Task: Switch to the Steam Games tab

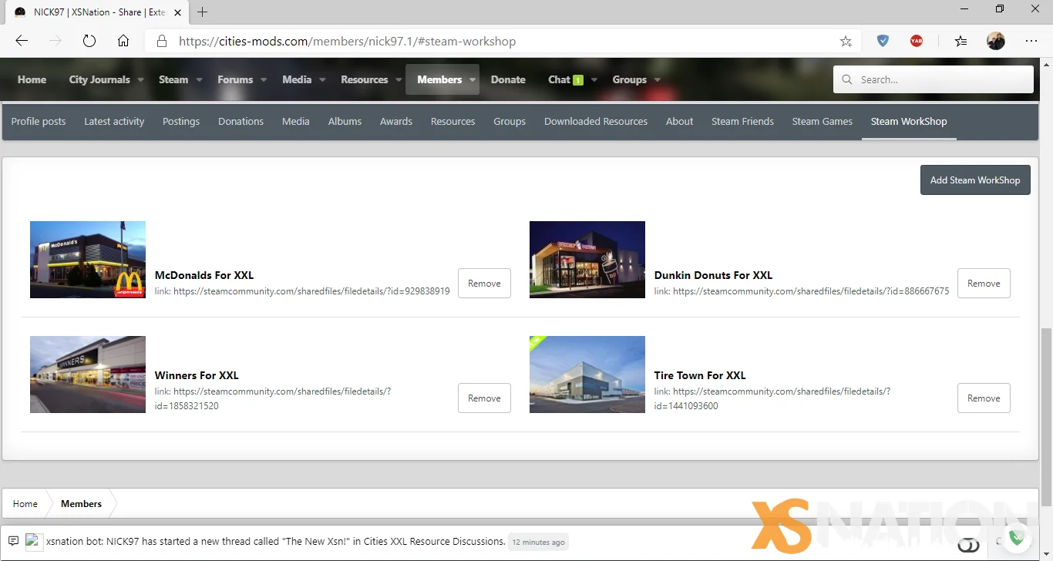Action: (823, 122)
